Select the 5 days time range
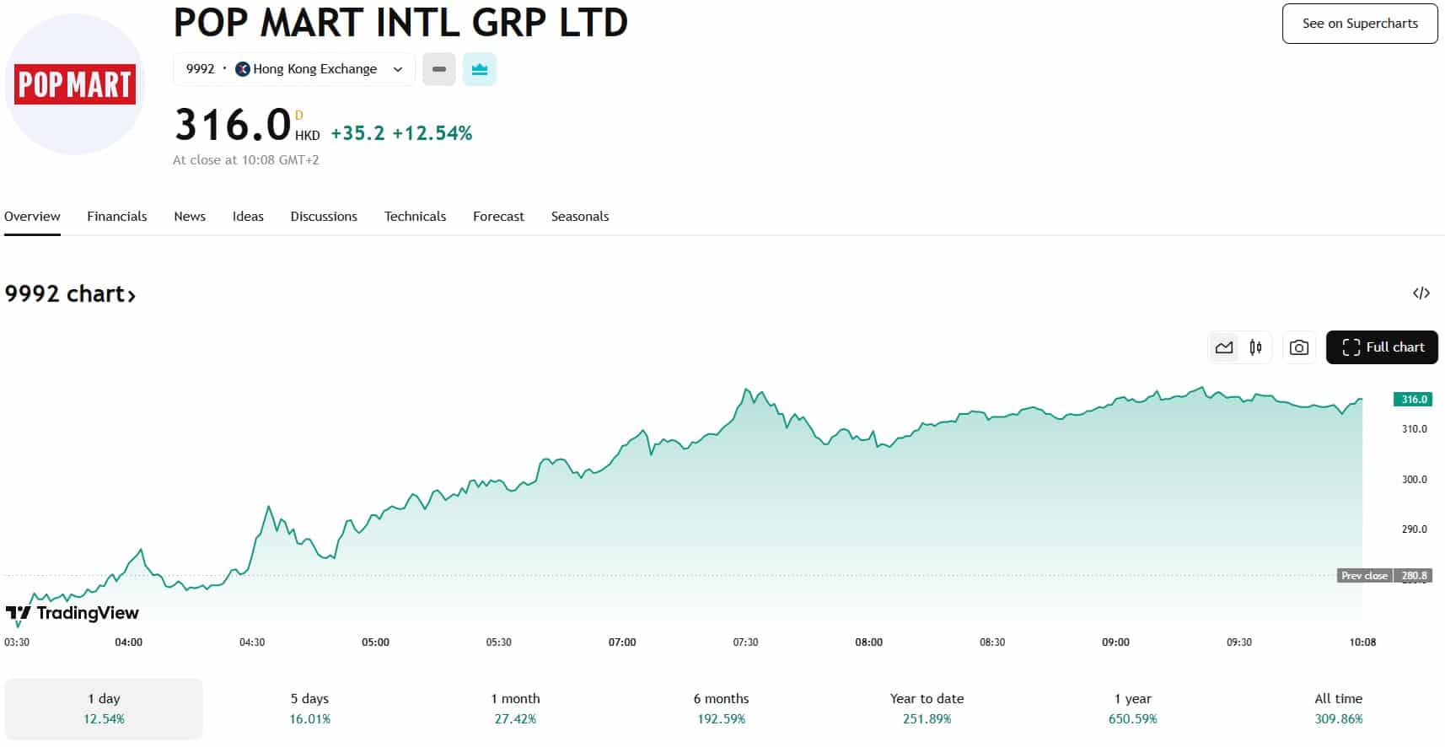 tap(309, 708)
